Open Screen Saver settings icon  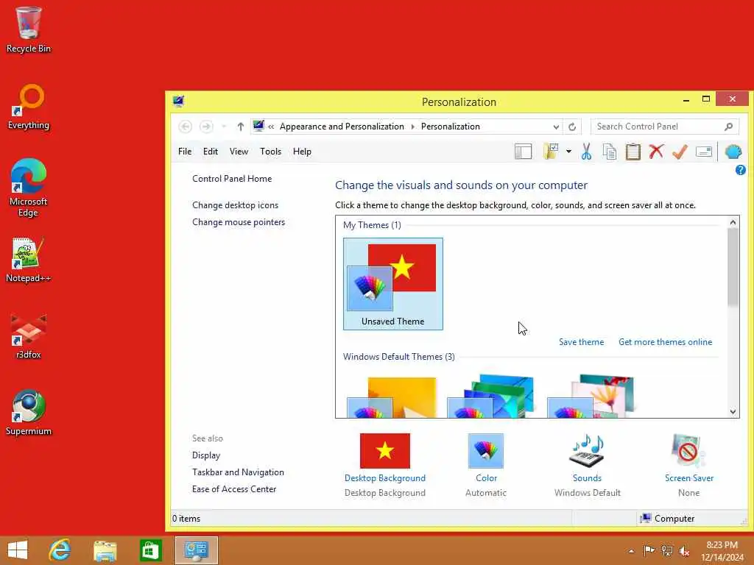(x=688, y=451)
